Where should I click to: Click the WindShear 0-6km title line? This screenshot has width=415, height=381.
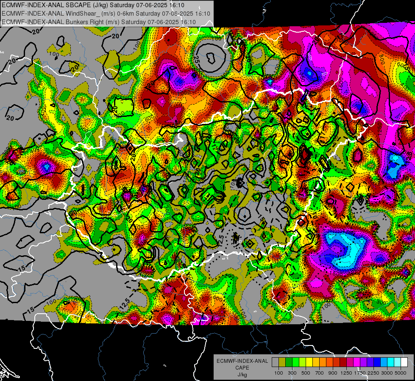106,14
